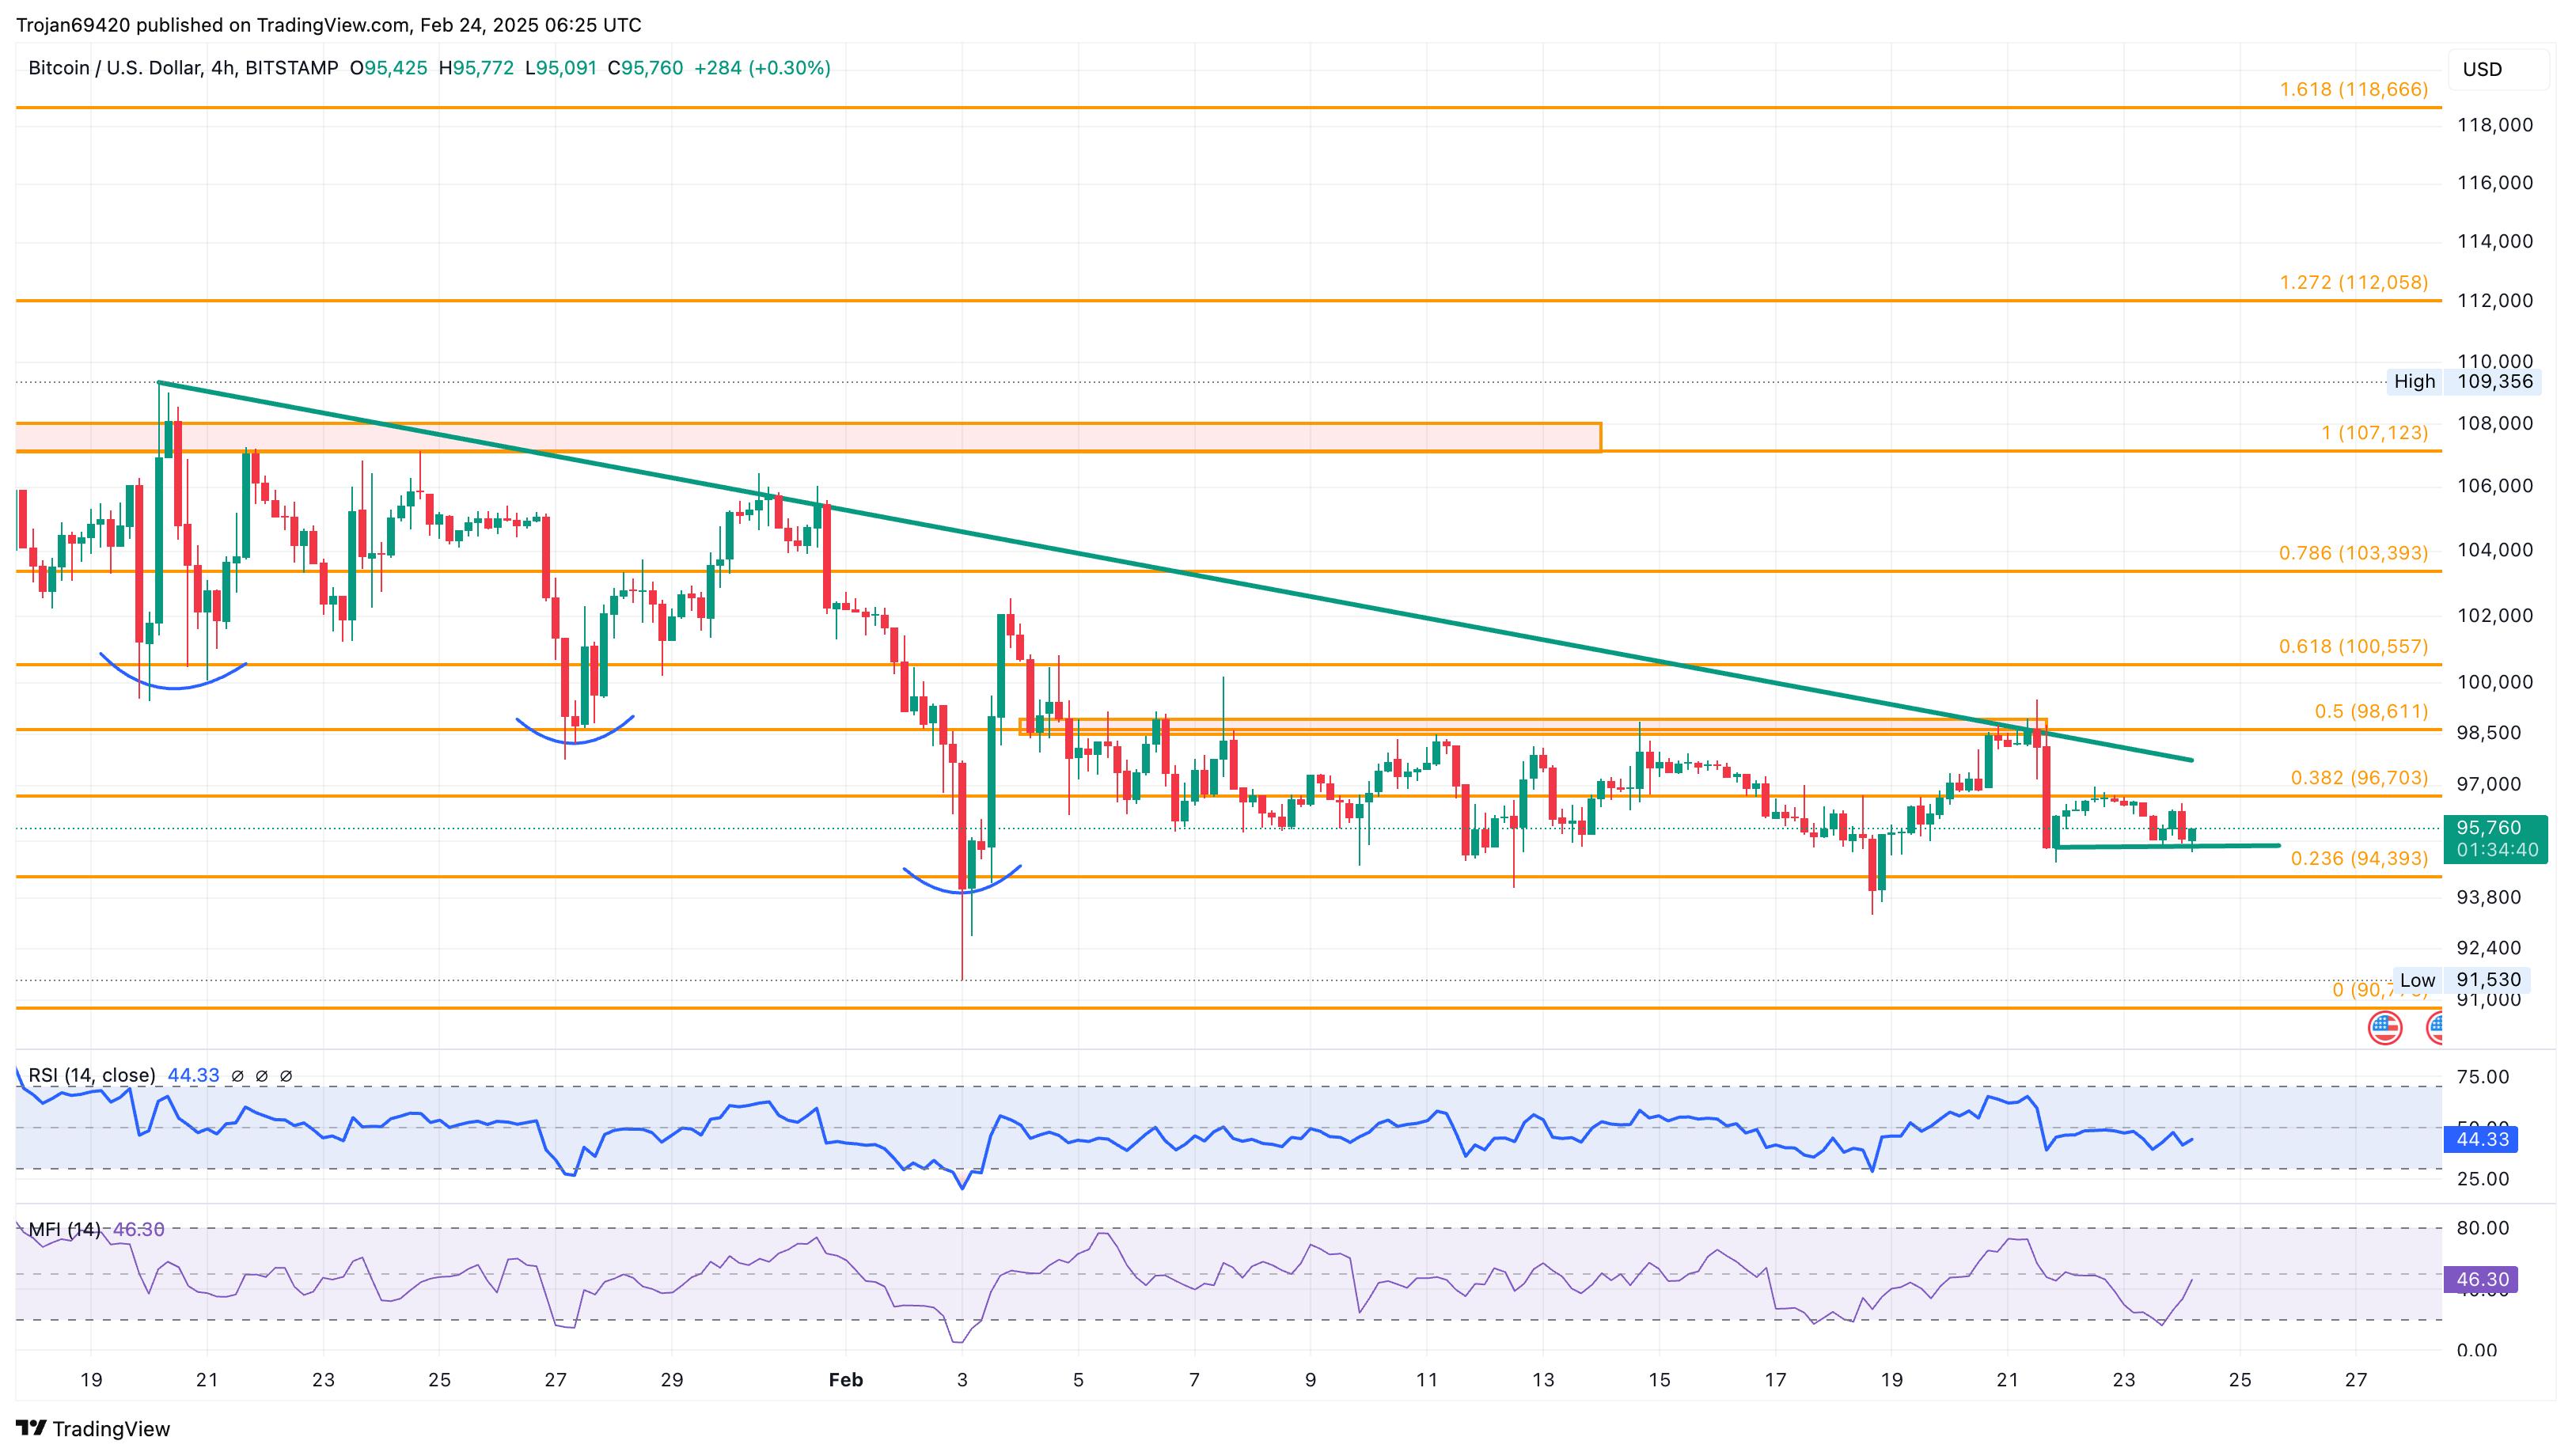This screenshot has height=1456, width=2572.
Task: Select the short green horizontal support line
Action: 2167,846
